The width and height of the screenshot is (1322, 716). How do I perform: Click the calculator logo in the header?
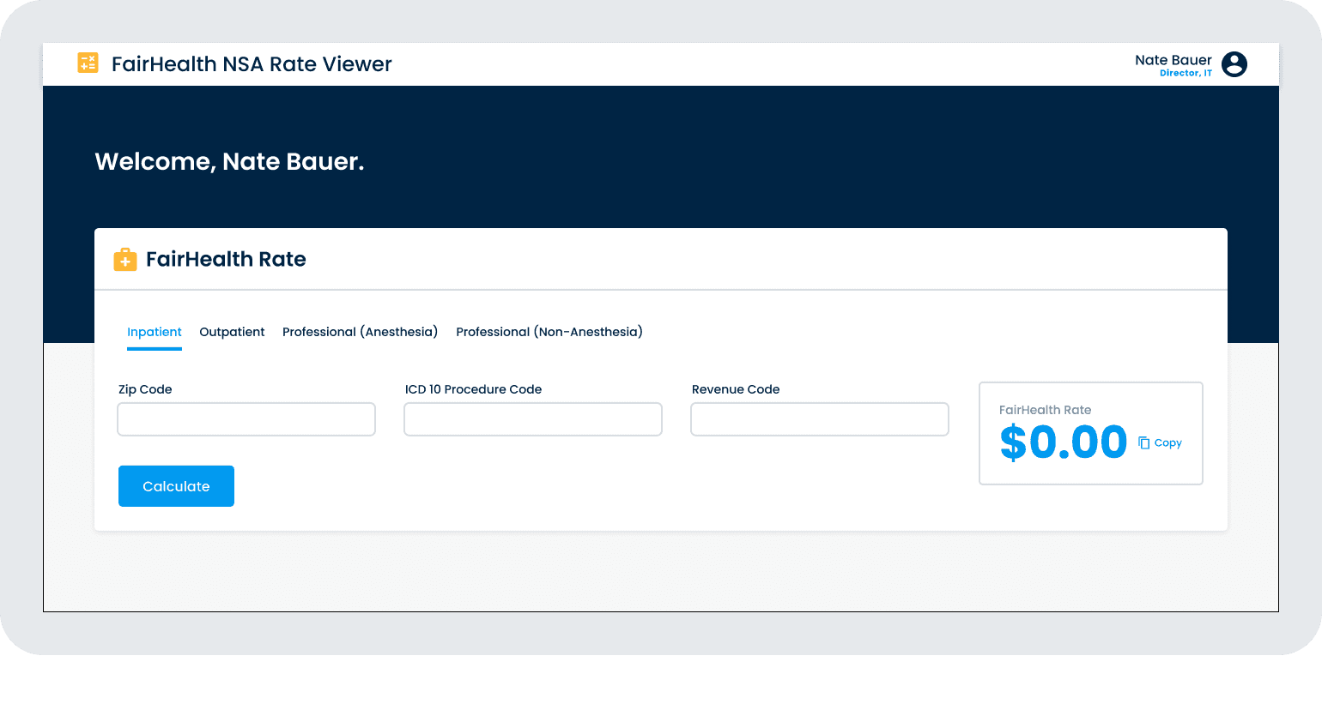point(87,63)
